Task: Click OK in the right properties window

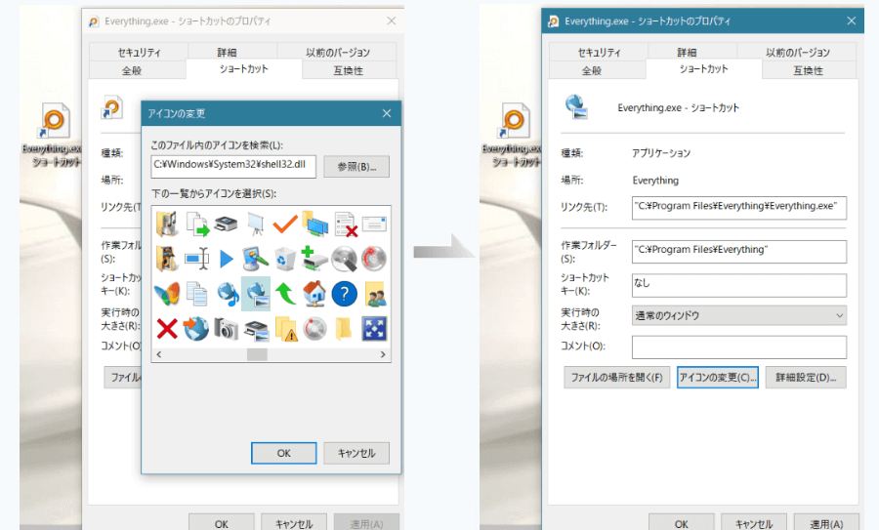Action: click(x=681, y=523)
